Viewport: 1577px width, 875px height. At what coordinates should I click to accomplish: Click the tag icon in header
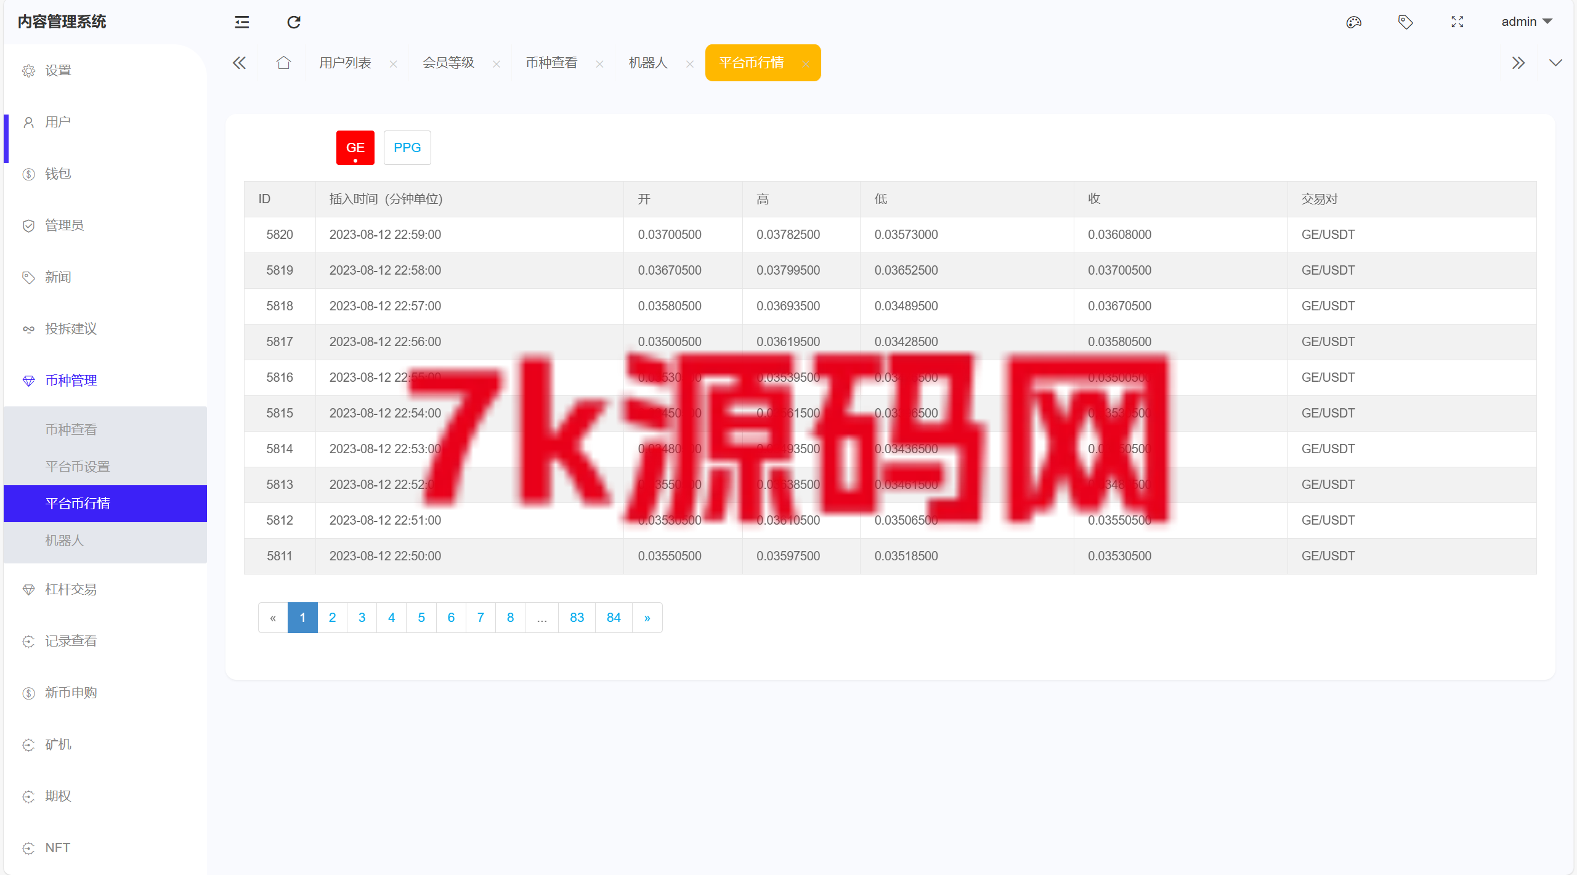(1405, 22)
